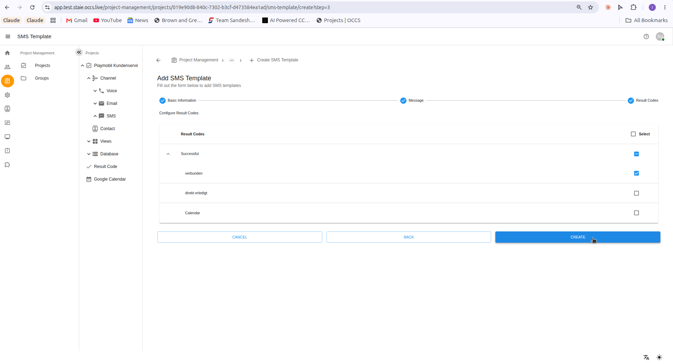Expand the Voice channel node
Image resolution: width=673 pixels, height=364 pixels.
click(95, 91)
